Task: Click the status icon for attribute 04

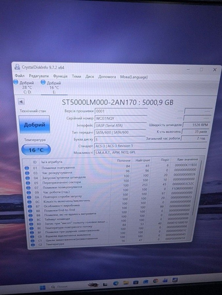Action: [x=28, y=178]
